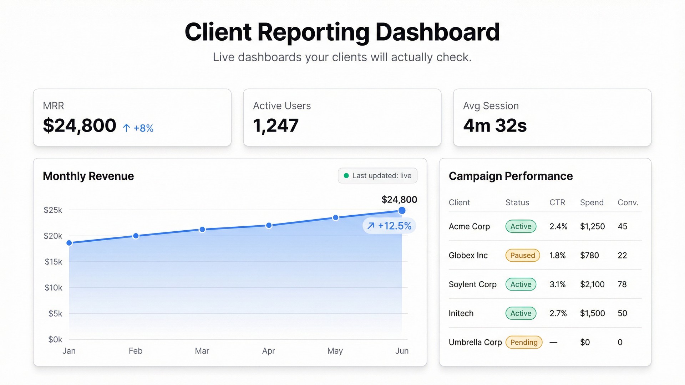This screenshot has width=685, height=385.
Task: Open the Soylent Corp client entry
Action: pyautogui.click(x=472, y=284)
